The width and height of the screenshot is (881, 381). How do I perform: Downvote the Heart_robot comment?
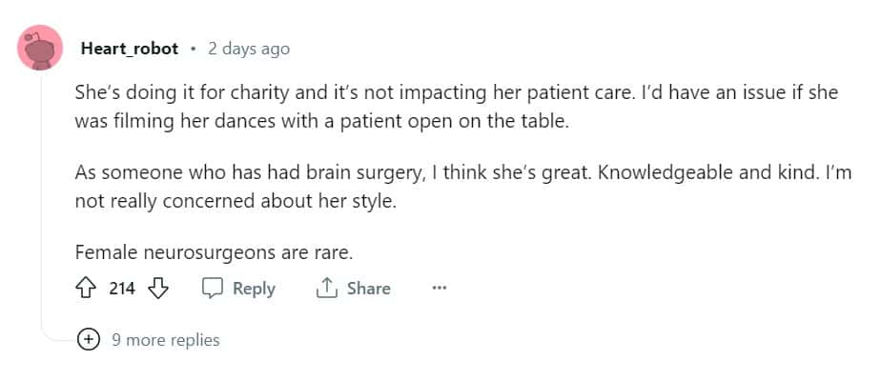[158, 289]
